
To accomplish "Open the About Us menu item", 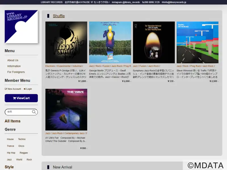I will pos(13,60).
